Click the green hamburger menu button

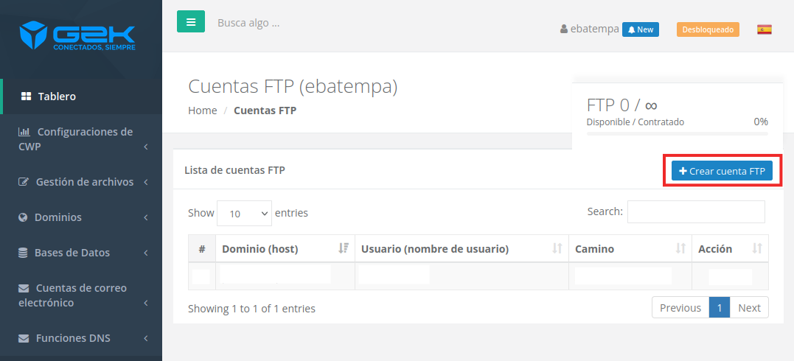tap(191, 22)
